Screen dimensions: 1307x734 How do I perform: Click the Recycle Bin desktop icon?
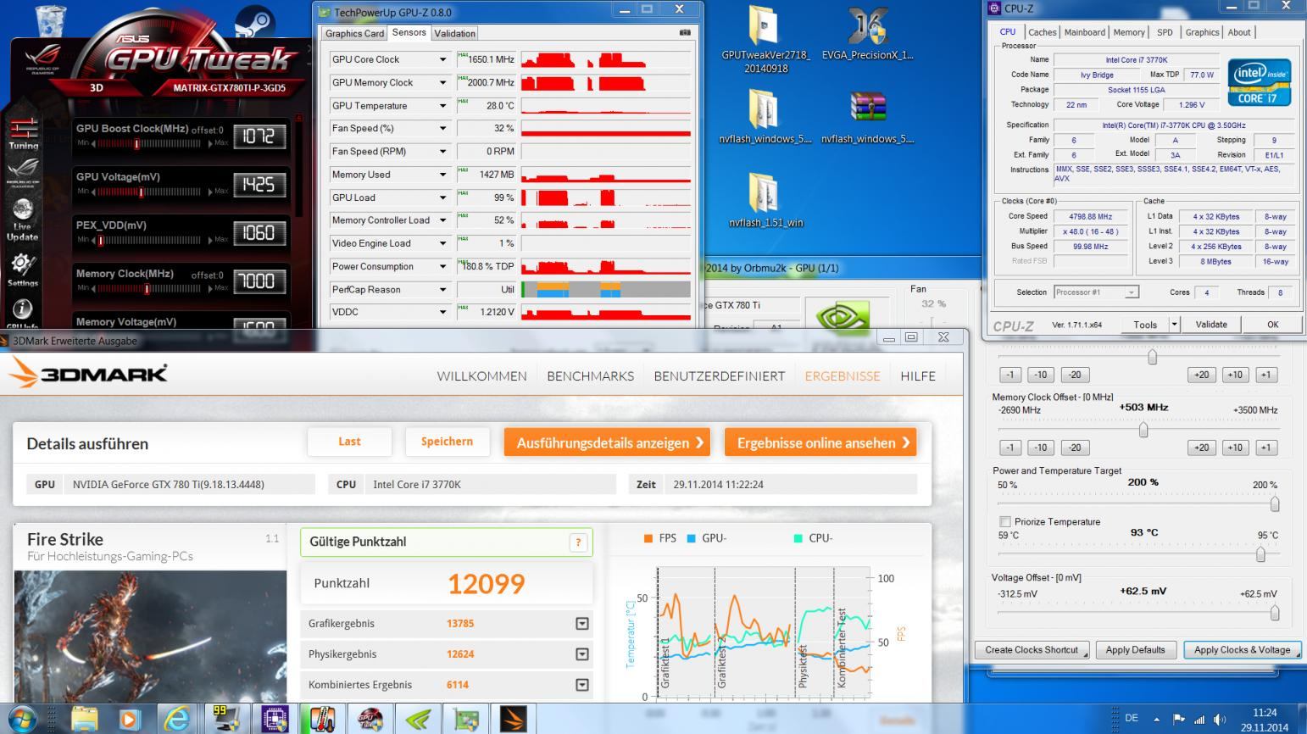tap(53, 22)
